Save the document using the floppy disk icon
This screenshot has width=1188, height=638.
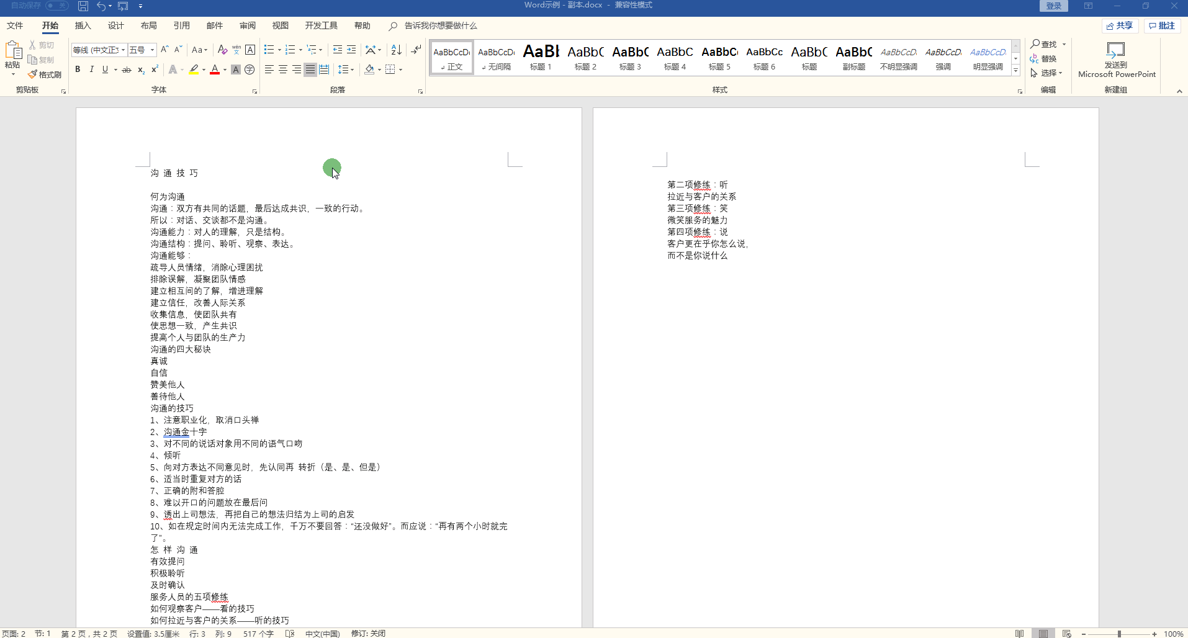pos(83,6)
